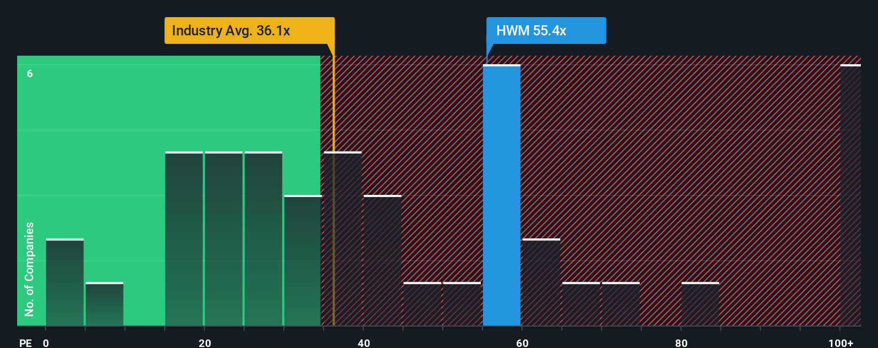878x348 pixels.
Task: Select the histogram bar at PE 30–35
Action: 303,261
